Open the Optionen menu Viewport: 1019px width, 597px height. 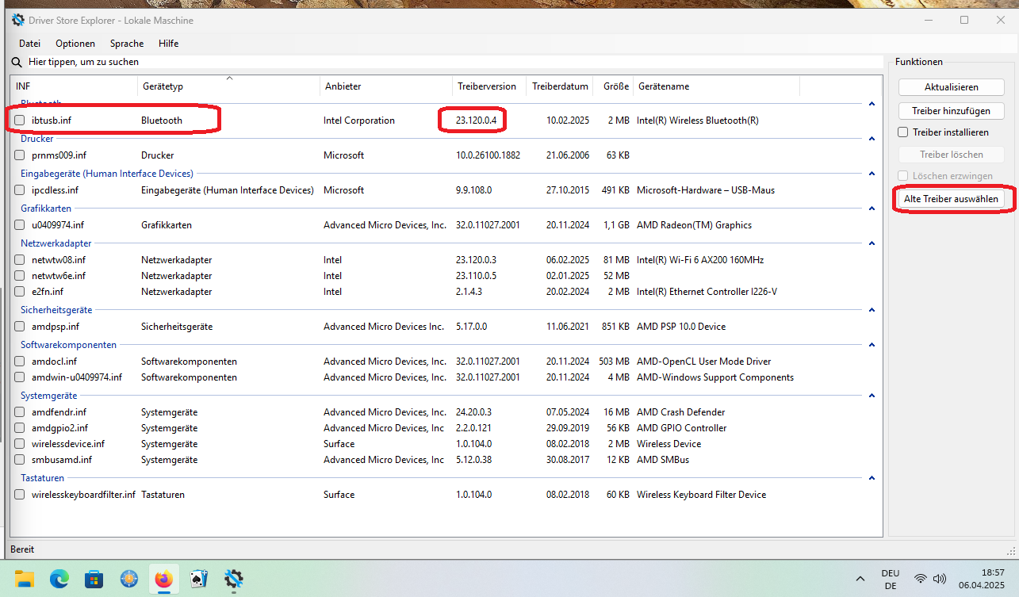(x=75, y=44)
